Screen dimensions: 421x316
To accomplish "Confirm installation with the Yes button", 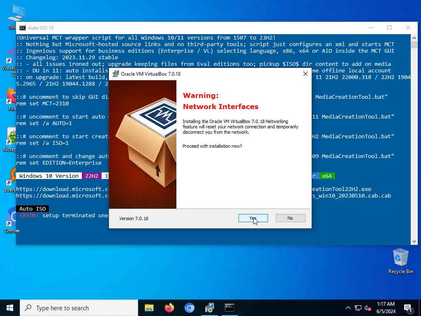I will click(x=253, y=218).
